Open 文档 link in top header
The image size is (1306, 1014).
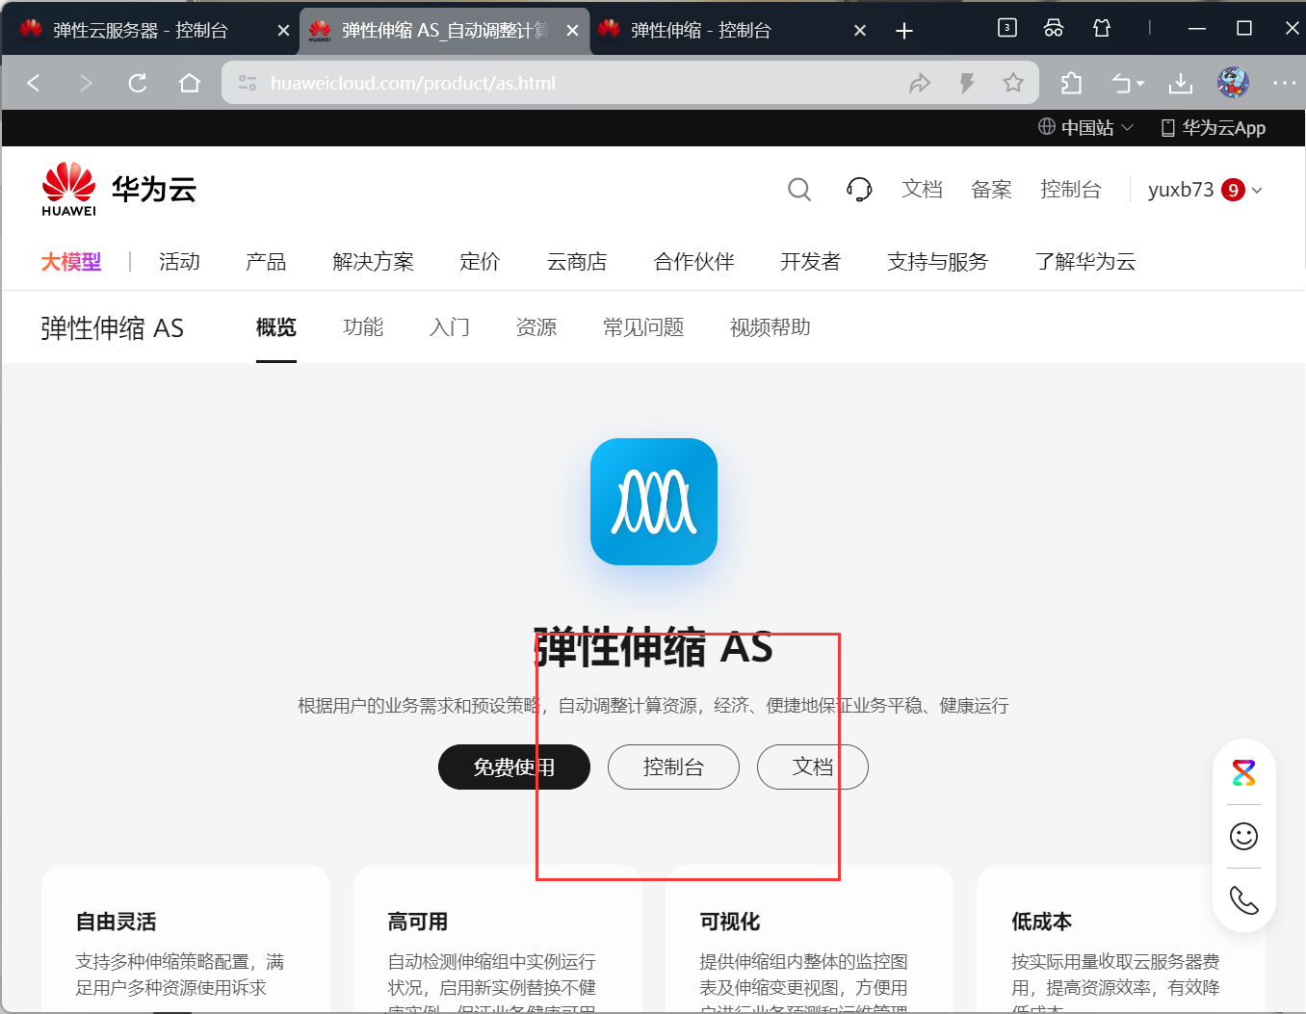[922, 190]
